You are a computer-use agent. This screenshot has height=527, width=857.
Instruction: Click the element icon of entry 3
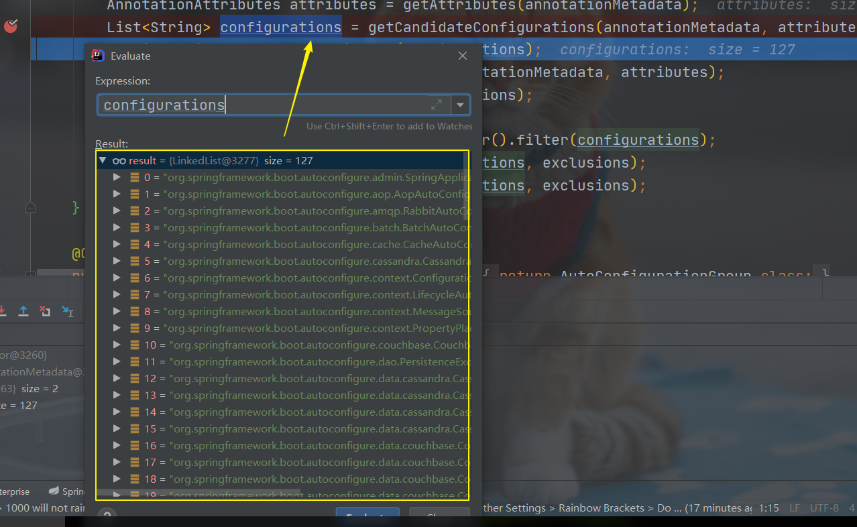(x=135, y=228)
